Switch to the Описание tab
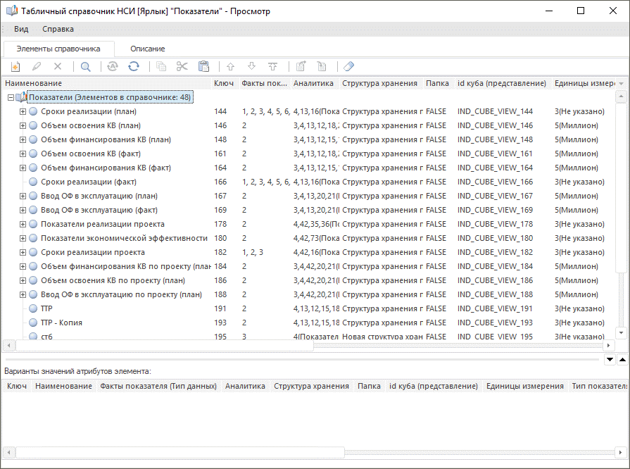 [x=147, y=49]
